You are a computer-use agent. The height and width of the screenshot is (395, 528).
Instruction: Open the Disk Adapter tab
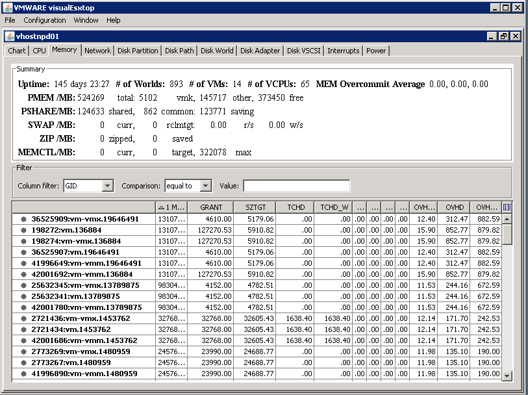[260, 51]
